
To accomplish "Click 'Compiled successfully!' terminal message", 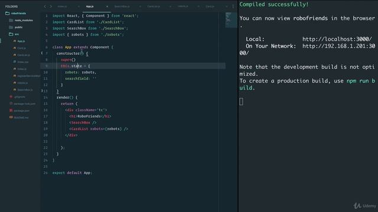I will click(274, 4).
